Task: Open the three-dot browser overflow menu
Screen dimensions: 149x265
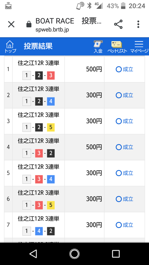Action: coord(138,24)
